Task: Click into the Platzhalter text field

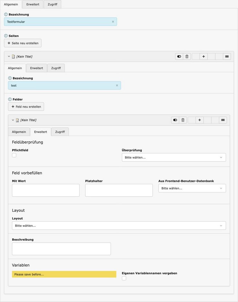Action: coord(119,190)
